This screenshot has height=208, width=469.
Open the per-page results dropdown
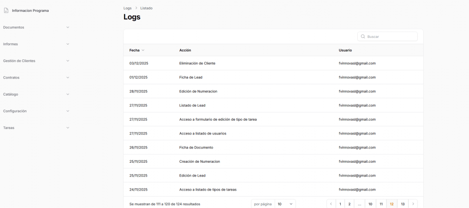284,204
